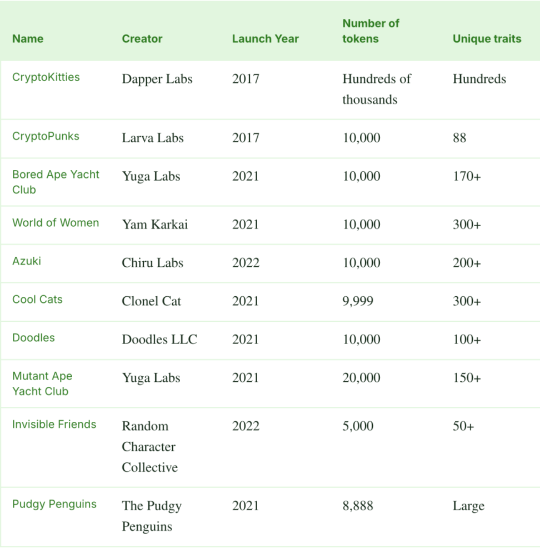Select the Unique traits column header
The height and width of the screenshot is (548, 540).
point(487,39)
